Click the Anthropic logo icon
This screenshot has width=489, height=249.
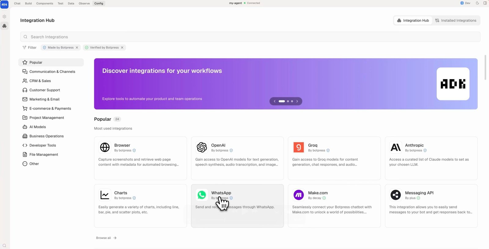(395, 147)
